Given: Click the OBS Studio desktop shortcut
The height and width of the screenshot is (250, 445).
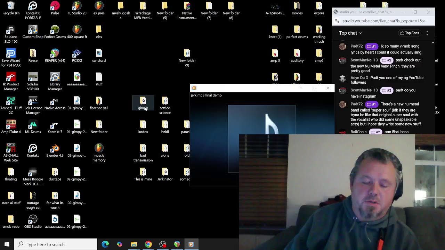Looking at the screenshot, I should coord(33,220).
